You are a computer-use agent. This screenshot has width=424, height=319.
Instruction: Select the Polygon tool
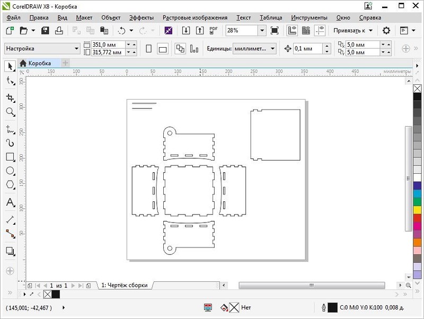(x=10, y=185)
